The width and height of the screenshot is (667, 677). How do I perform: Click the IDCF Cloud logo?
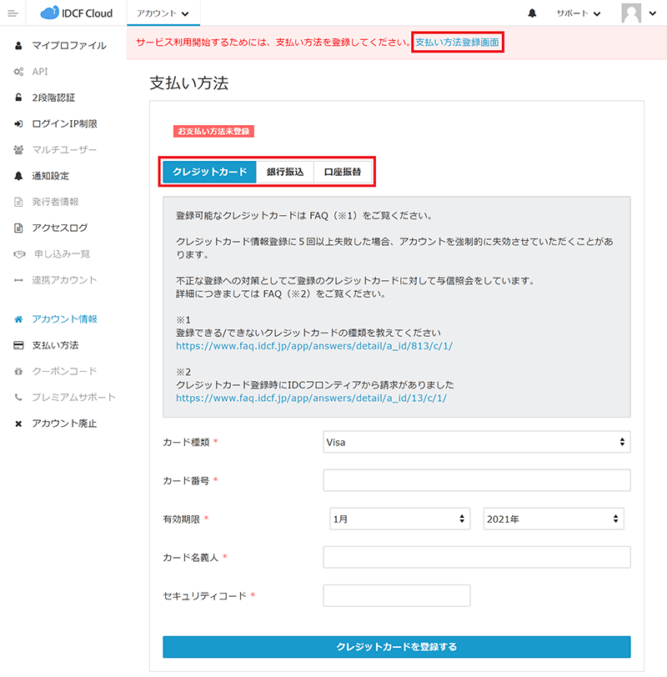coord(76,13)
